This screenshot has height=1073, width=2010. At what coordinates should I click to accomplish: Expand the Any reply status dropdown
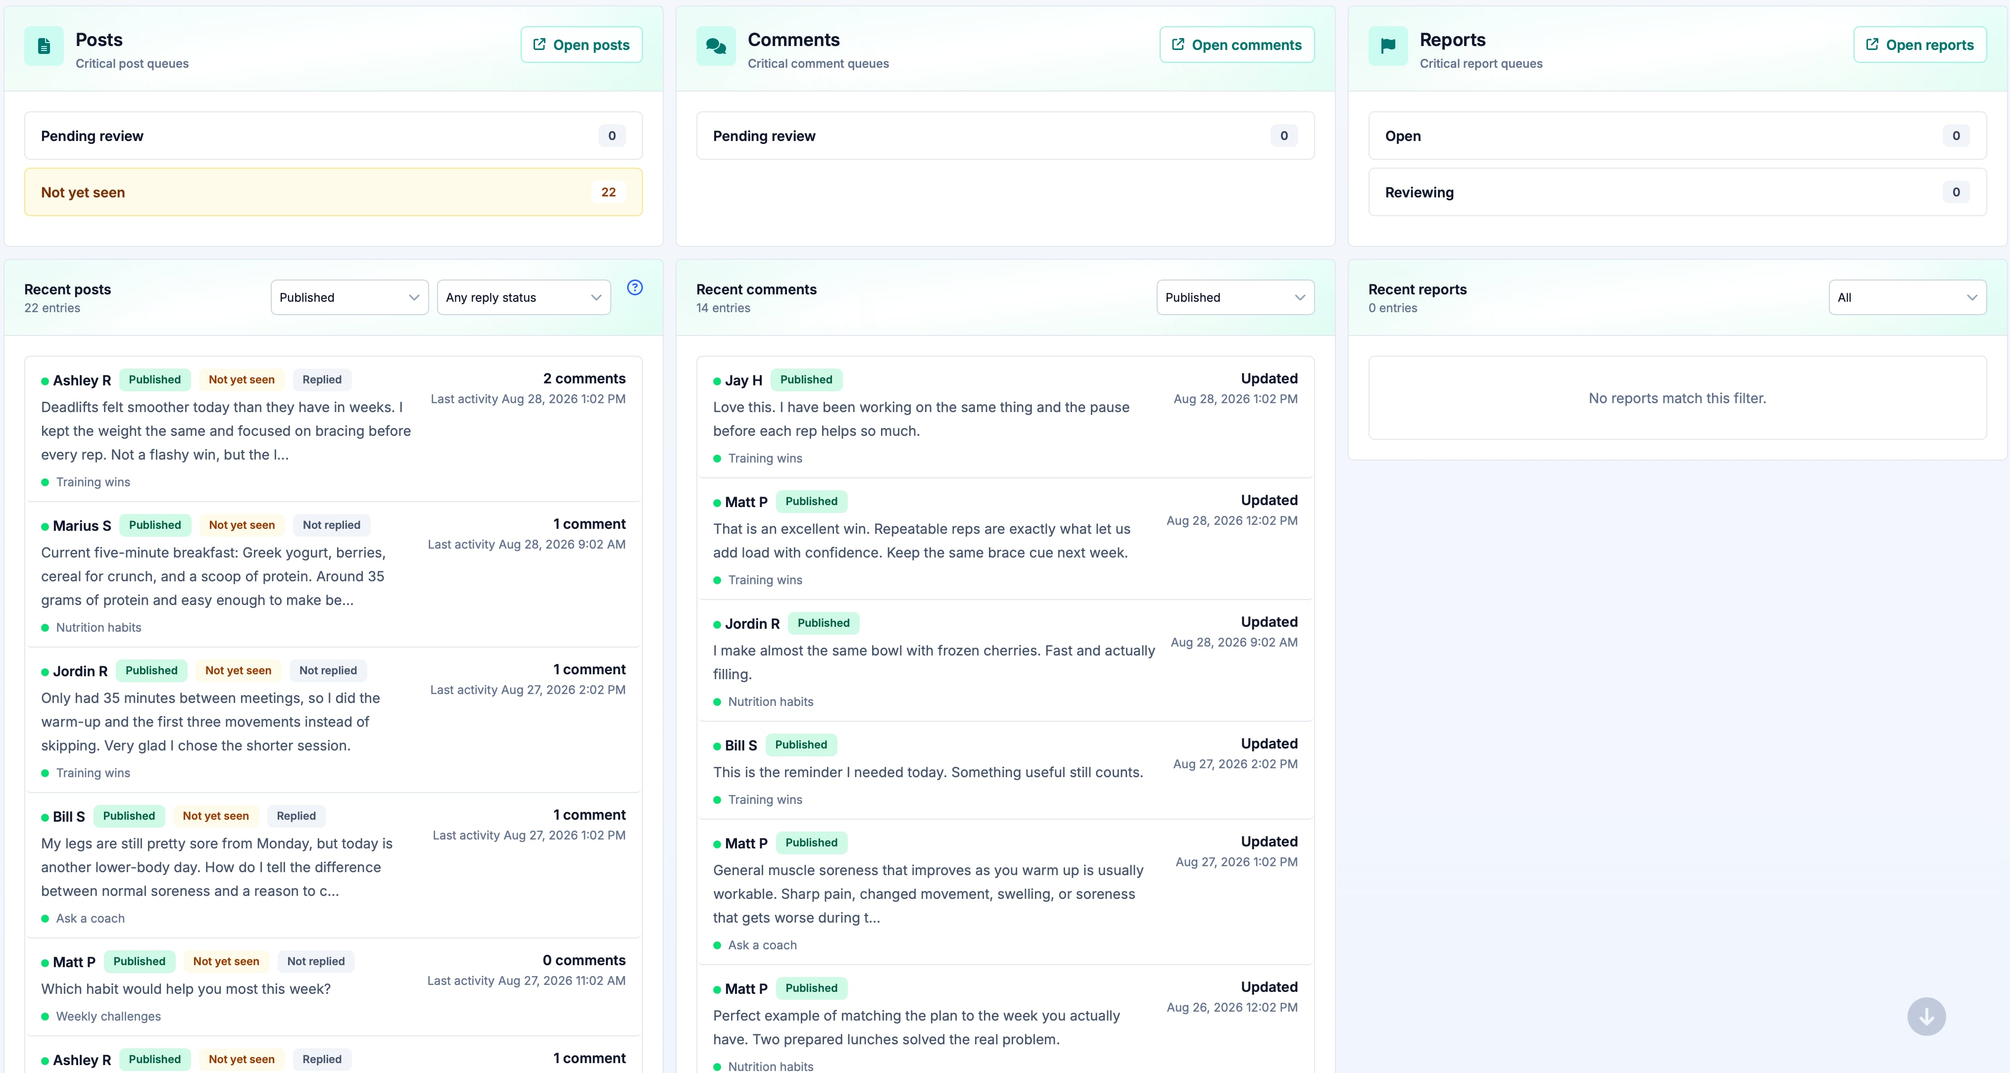[x=524, y=297]
